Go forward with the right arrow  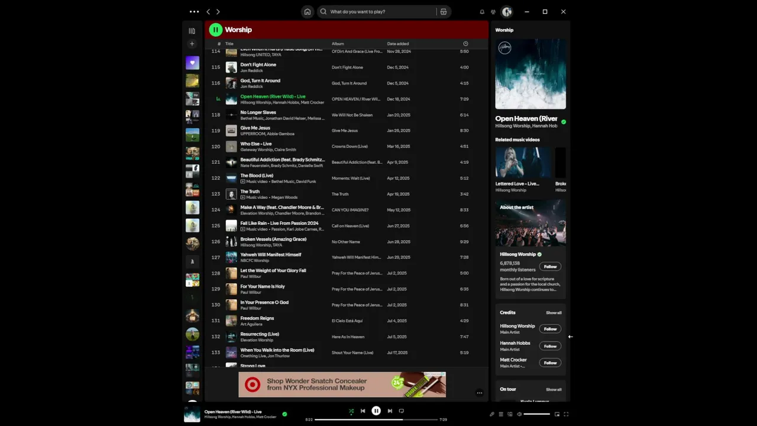(x=218, y=11)
